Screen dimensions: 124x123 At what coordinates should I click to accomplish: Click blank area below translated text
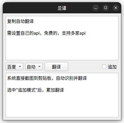62,105
